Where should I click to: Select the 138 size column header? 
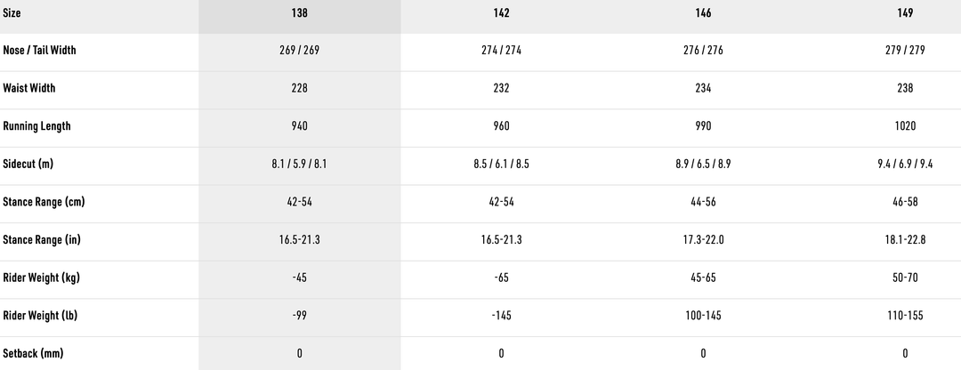pos(299,13)
